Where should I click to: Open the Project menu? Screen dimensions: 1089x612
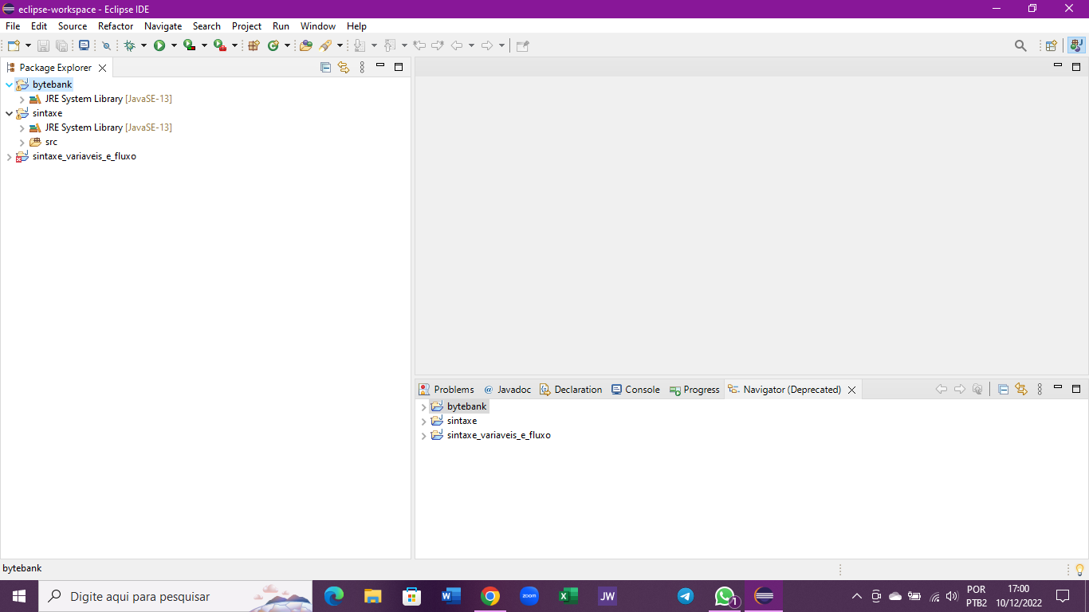pyautogui.click(x=246, y=26)
